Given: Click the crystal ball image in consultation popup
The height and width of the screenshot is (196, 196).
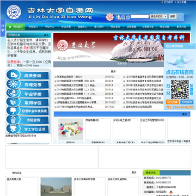Looking at the screenshot, I should coord(180,61).
